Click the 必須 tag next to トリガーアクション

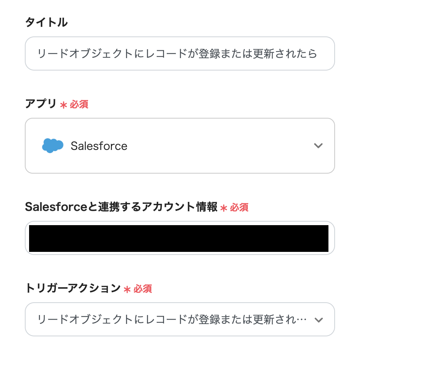click(143, 289)
